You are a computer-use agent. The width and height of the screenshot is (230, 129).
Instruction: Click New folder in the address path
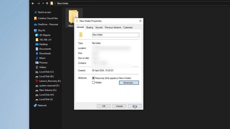pyautogui.click(x=63, y=3)
